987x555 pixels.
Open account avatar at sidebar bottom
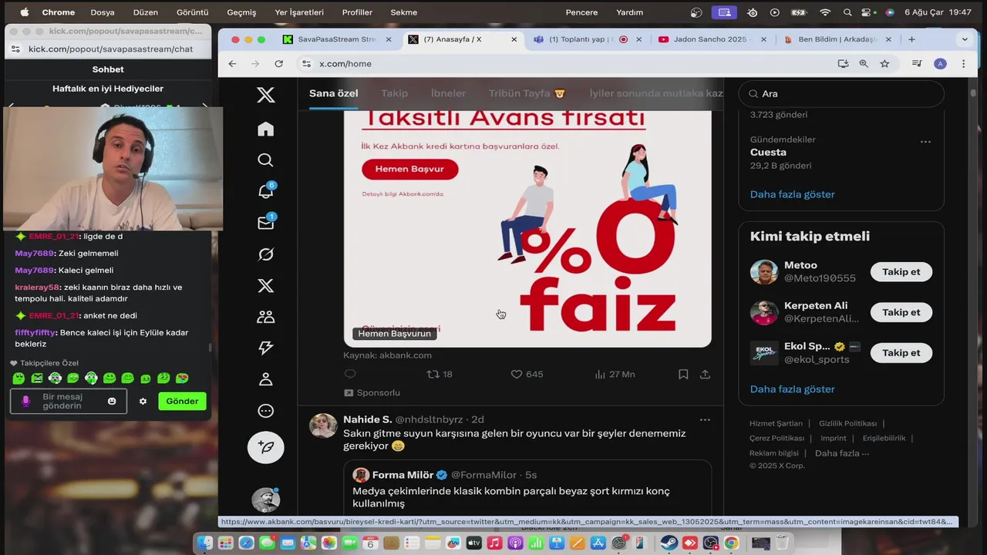pos(265,500)
